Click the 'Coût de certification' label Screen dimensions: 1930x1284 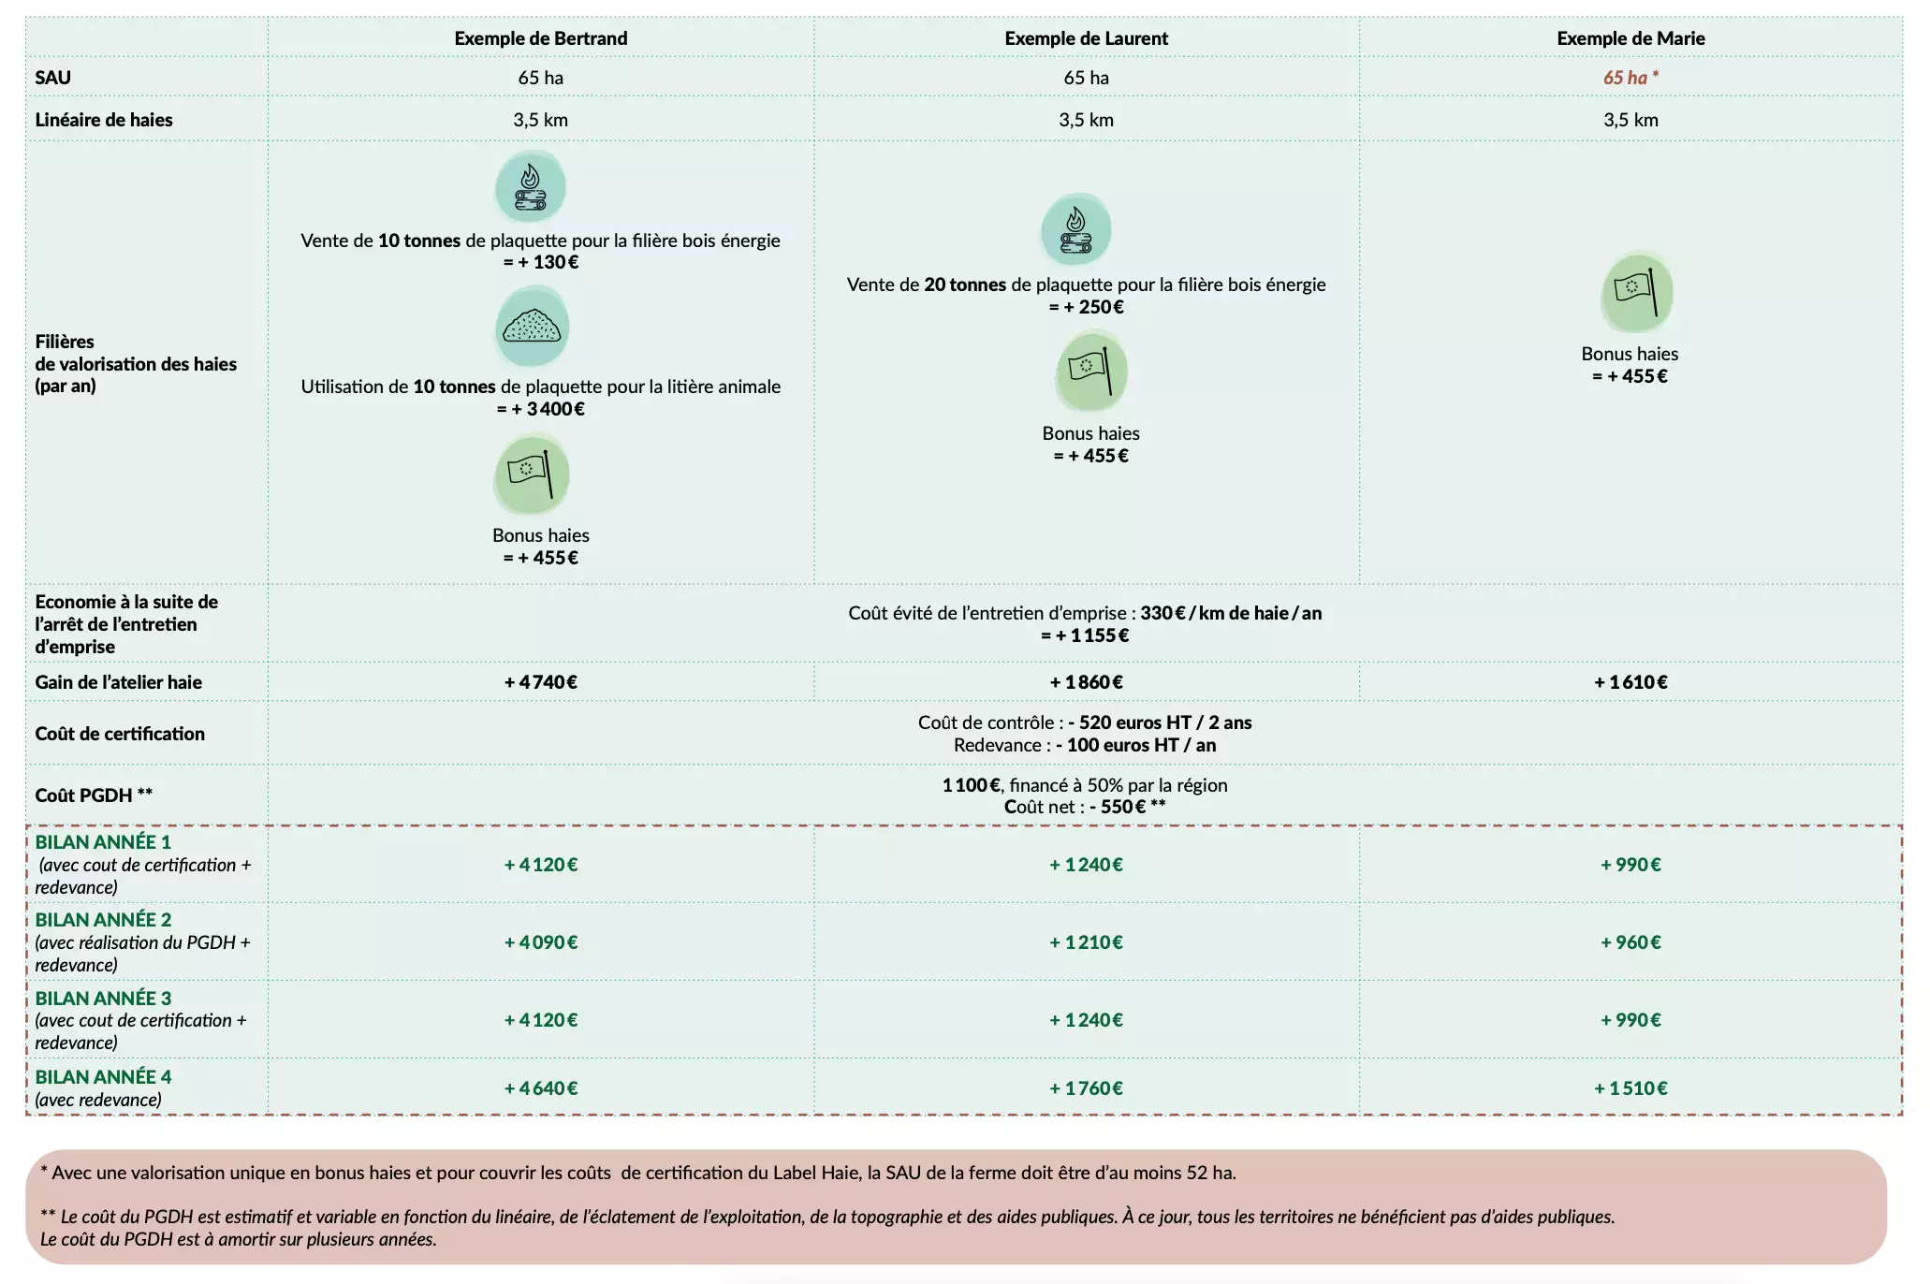120,734
